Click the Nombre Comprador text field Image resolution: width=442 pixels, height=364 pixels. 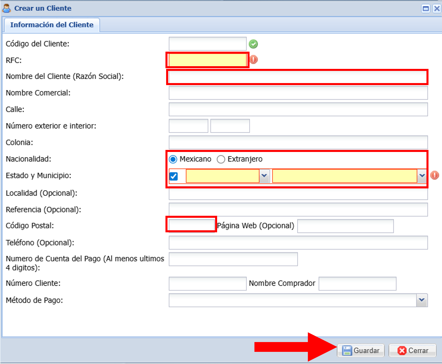point(357,284)
